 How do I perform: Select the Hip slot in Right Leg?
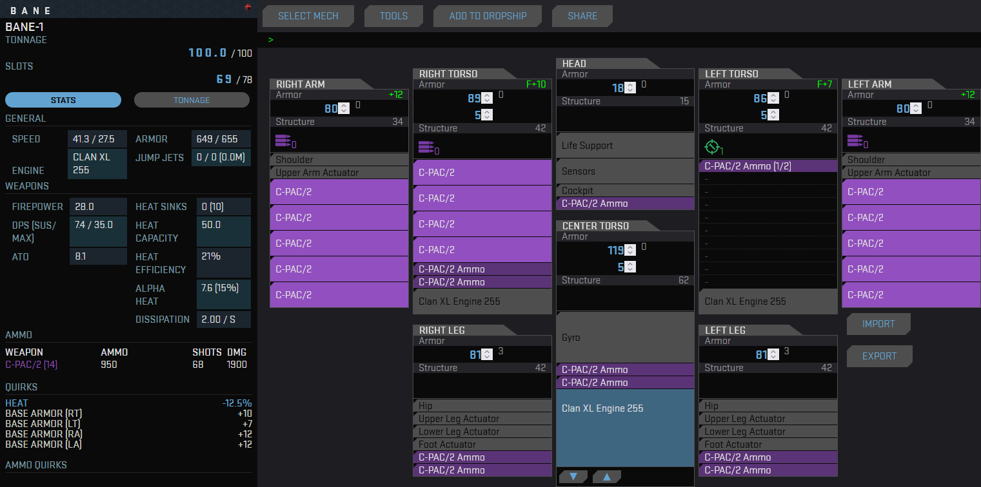pos(482,406)
